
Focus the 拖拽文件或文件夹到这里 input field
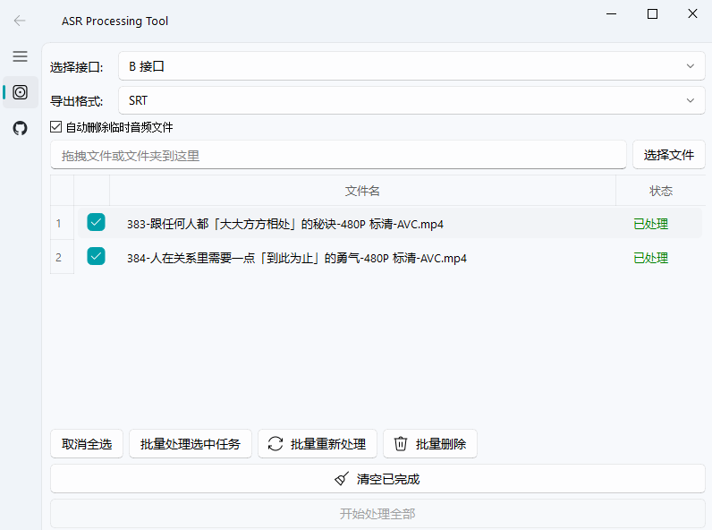point(338,155)
